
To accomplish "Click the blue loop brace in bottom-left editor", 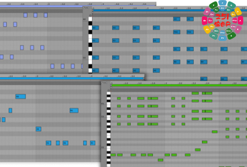I will coord(72,78).
